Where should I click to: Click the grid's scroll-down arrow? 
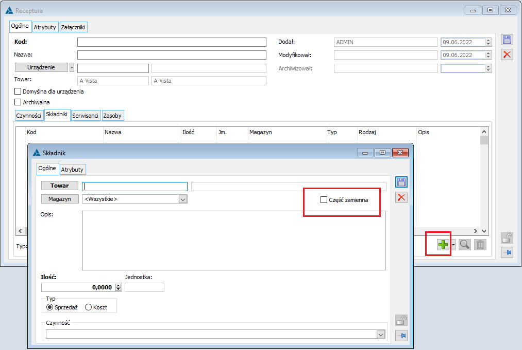click(x=484, y=231)
